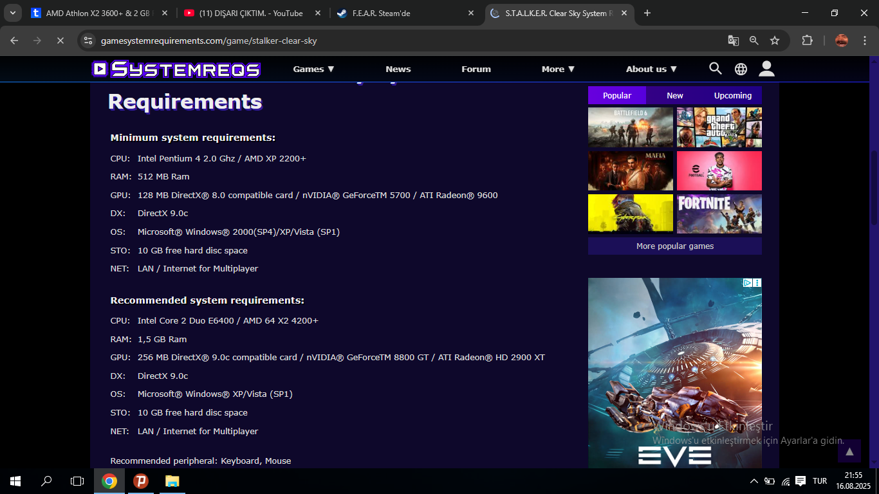Click the 'Recommended system requirements:' heading
This screenshot has width=879, height=494.
[207, 300]
